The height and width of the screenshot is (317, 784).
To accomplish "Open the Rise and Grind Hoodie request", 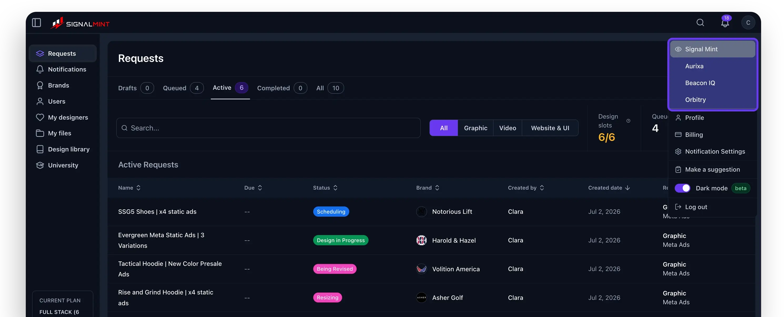I will [x=166, y=298].
